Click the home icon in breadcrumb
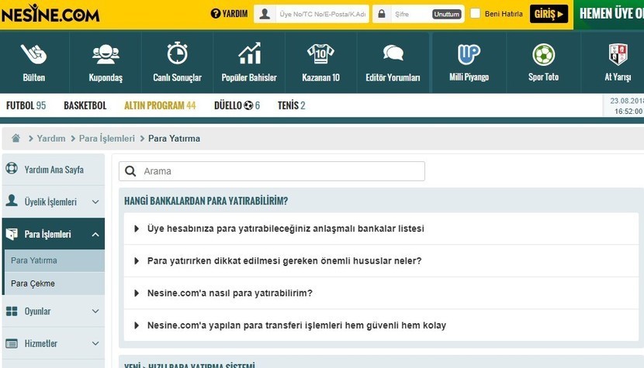Image resolution: width=644 pixels, height=368 pixels. pos(16,139)
